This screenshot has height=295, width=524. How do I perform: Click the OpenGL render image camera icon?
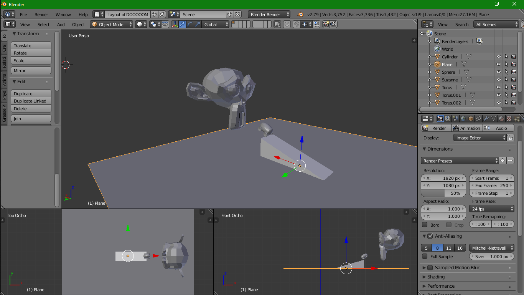click(x=326, y=24)
